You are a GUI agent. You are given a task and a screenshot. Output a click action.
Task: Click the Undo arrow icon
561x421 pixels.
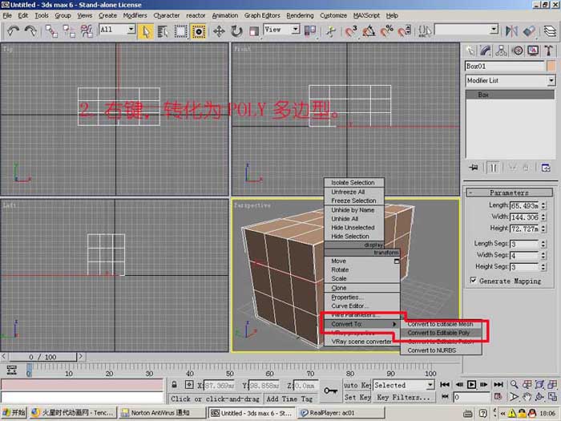[x=14, y=31]
